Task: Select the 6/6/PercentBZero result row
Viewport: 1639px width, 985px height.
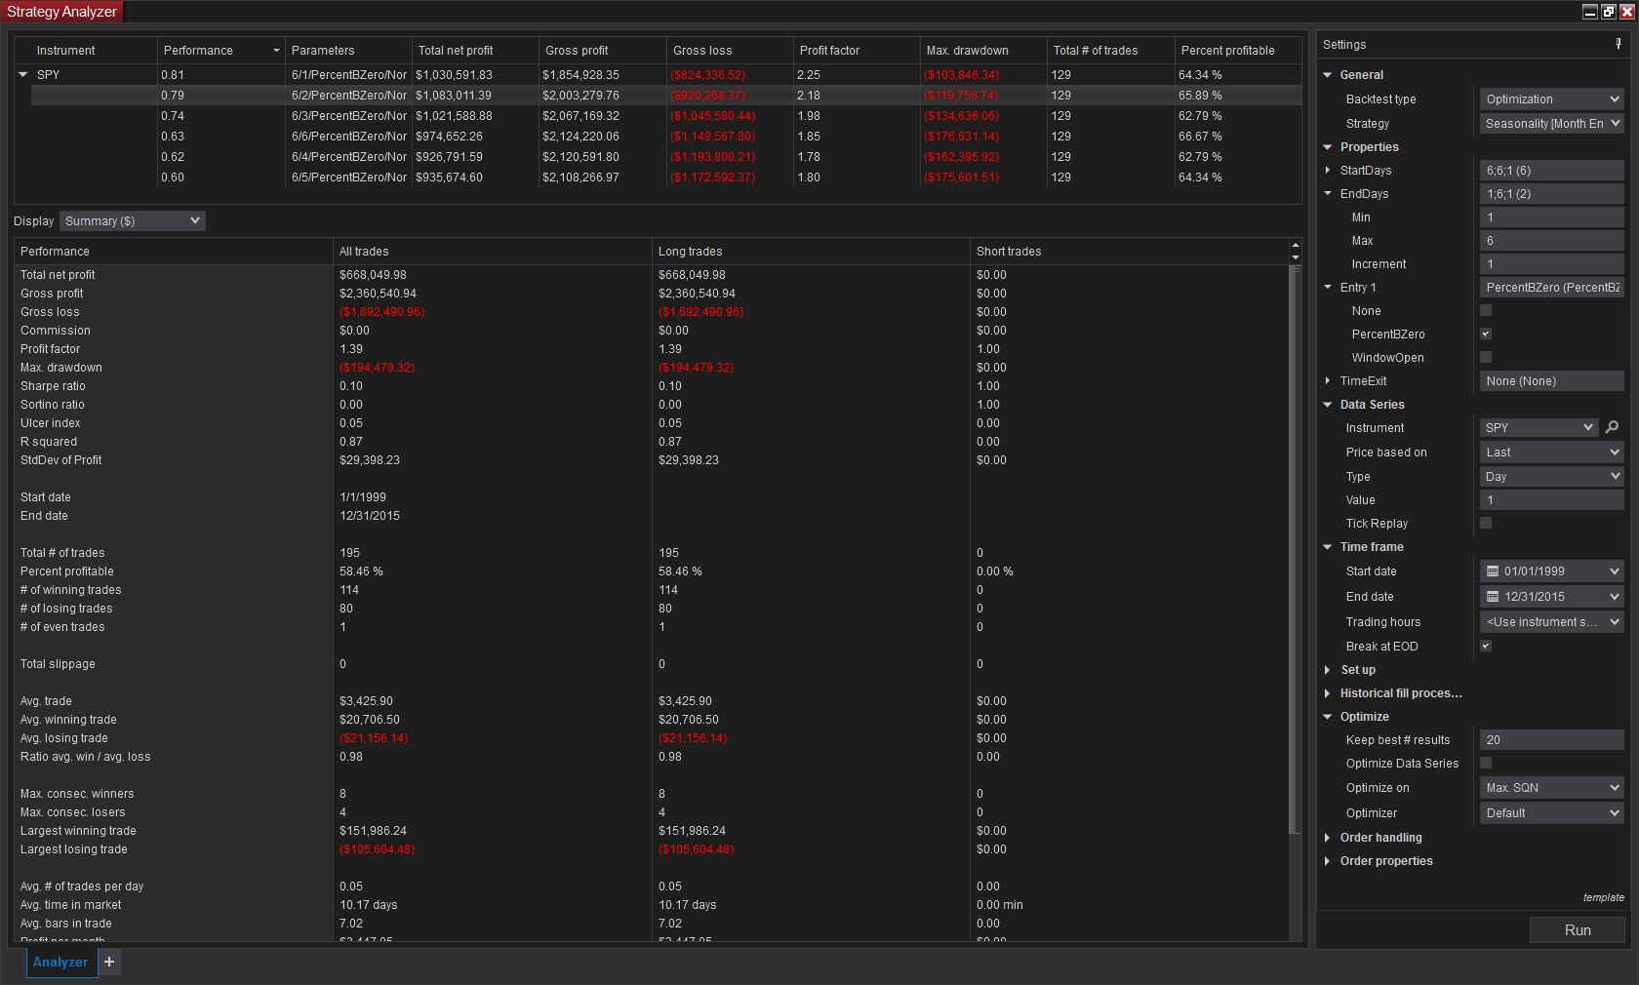Action: pos(666,137)
